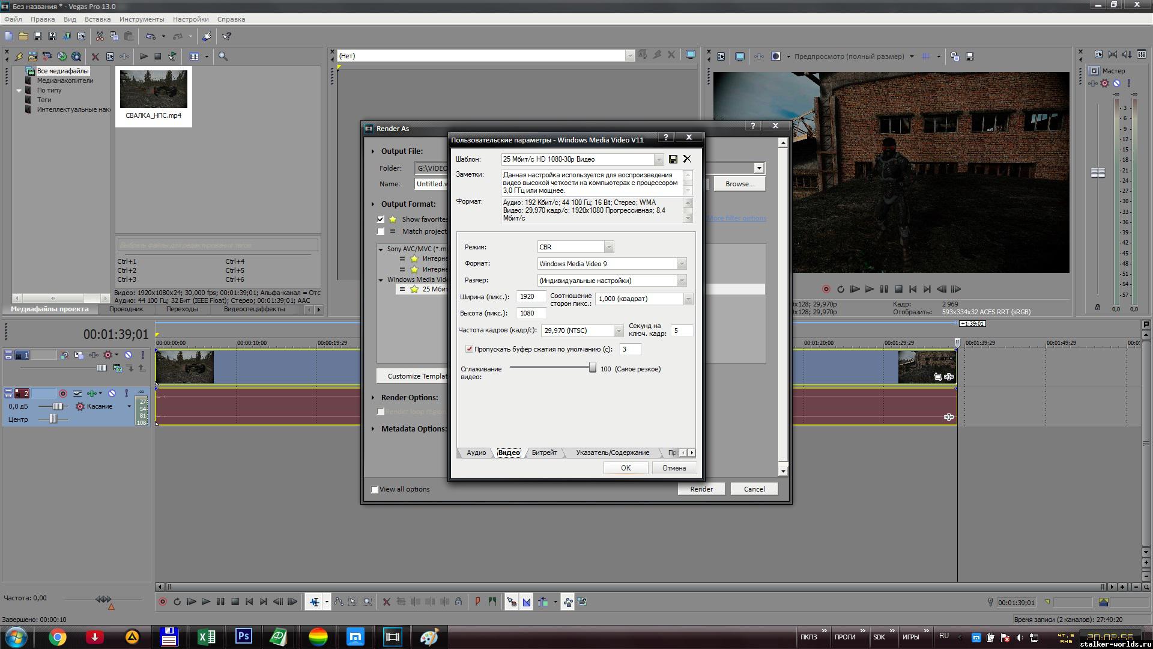The width and height of the screenshot is (1153, 649).
Task: Click the Open folder icon in main toolbar
Action: click(23, 37)
